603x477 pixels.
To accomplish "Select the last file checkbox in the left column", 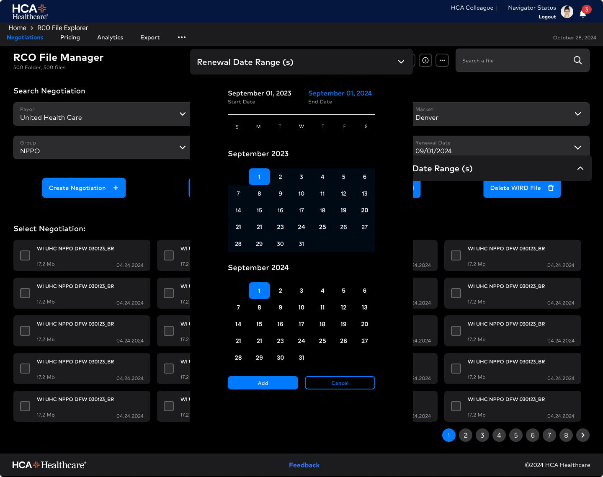I will click(25, 406).
